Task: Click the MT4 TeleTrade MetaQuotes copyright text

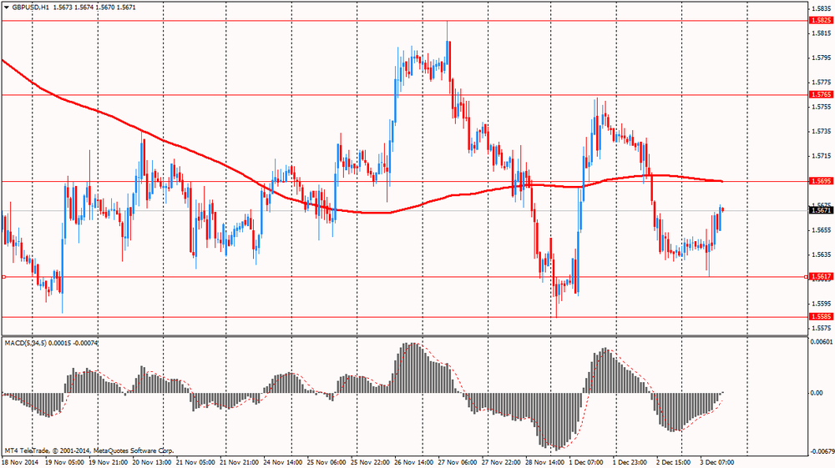Action: click(x=89, y=450)
